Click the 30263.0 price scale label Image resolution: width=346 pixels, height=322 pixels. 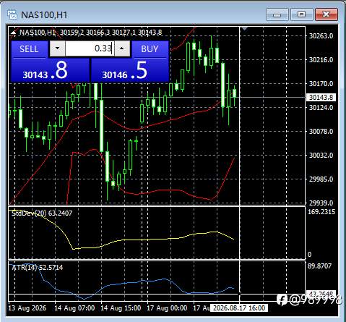coord(321,36)
